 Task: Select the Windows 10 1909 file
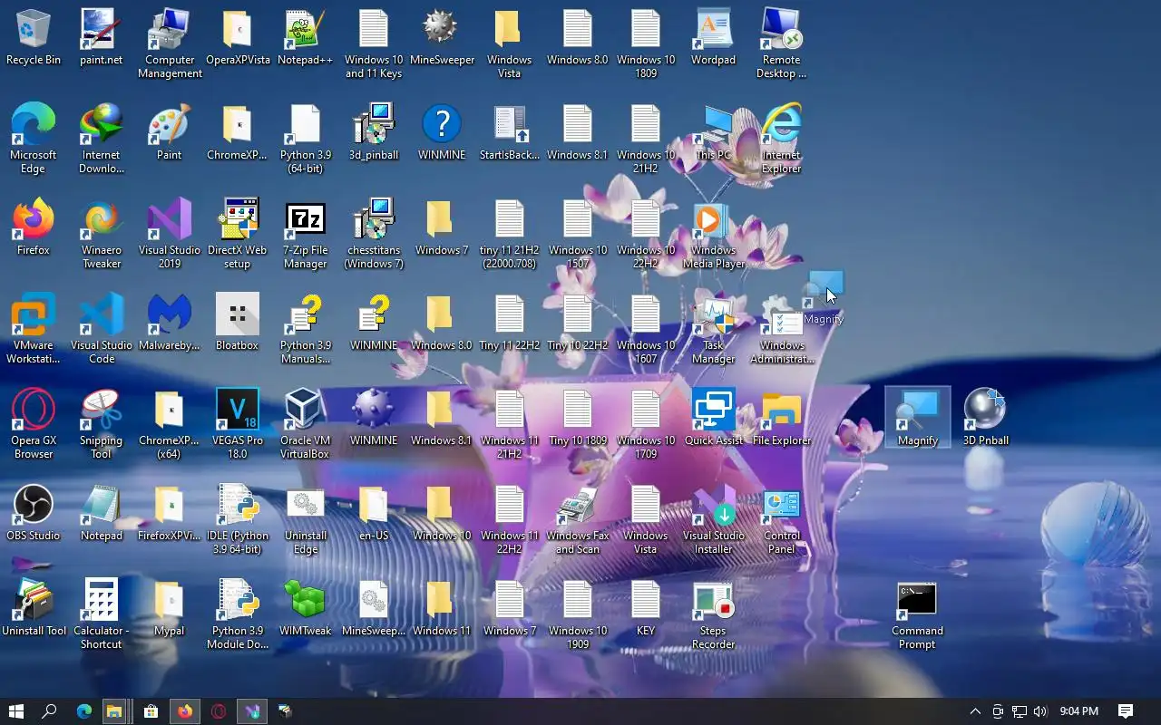pyautogui.click(x=578, y=614)
